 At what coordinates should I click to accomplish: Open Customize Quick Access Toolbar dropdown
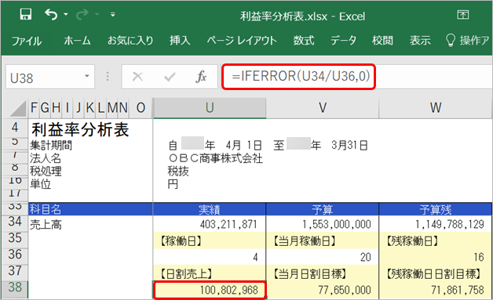tap(112, 14)
